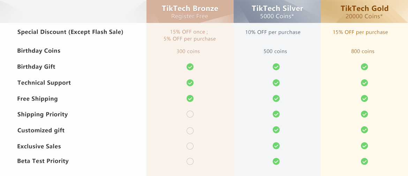
Task: Click Gold Exclusive Sales checkmark icon
Action: click(x=364, y=146)
